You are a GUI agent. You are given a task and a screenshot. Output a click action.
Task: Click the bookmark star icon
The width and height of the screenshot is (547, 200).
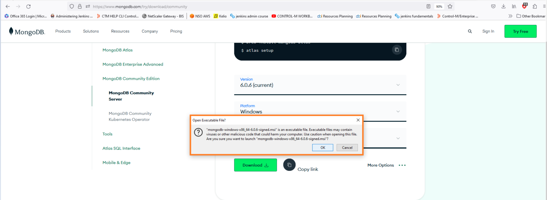[450, 6]
